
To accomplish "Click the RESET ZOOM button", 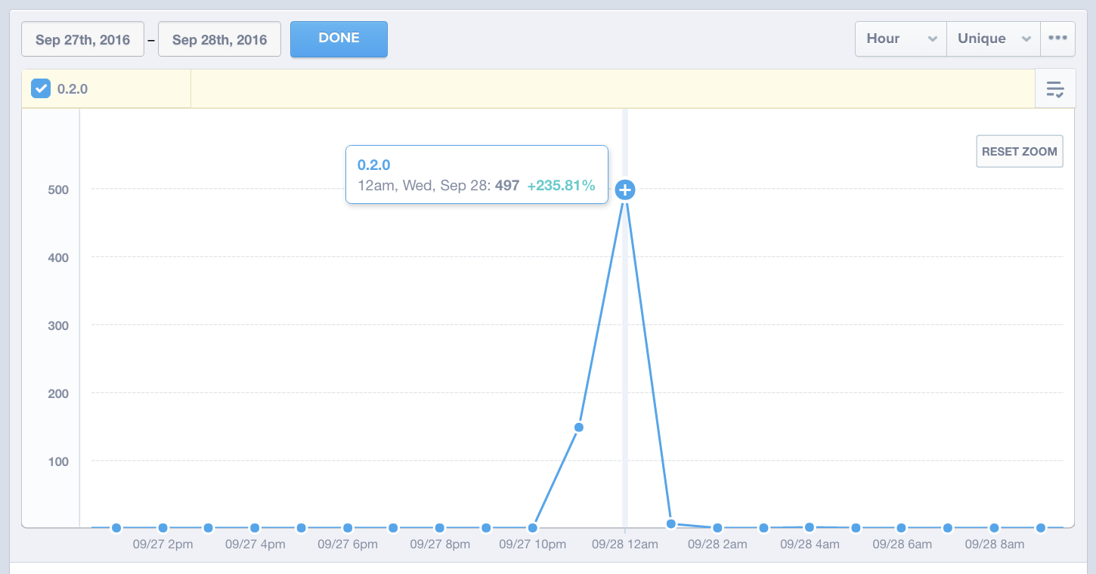I will tap(1020, 151).
